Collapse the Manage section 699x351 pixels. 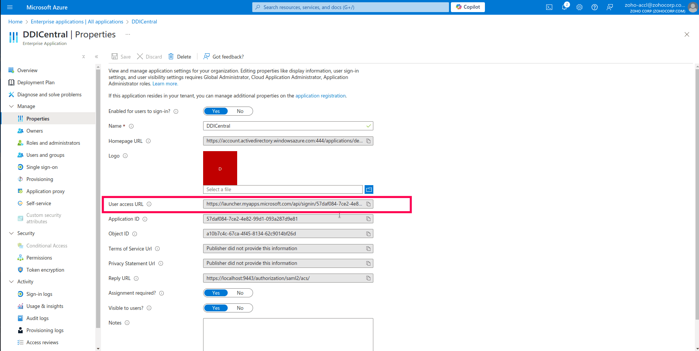tap(11, 106)
